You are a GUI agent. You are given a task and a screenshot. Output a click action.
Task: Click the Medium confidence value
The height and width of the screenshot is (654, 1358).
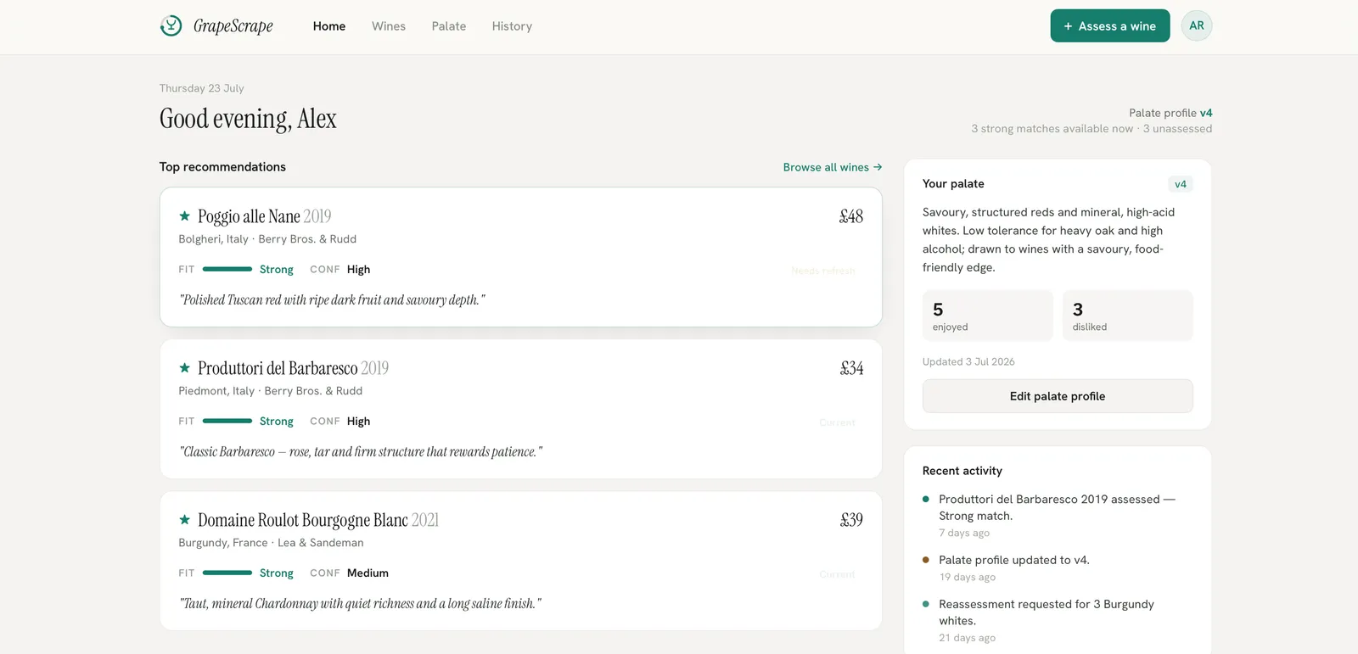(x=368, y=573)
